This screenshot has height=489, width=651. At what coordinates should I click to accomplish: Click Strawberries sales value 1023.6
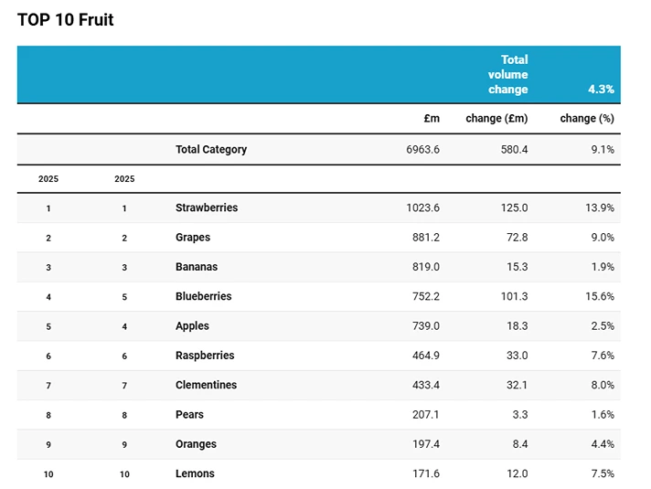pos(422,207)
